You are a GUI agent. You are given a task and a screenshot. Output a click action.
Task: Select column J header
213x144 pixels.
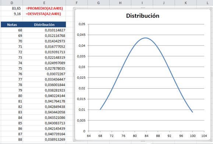164,3
